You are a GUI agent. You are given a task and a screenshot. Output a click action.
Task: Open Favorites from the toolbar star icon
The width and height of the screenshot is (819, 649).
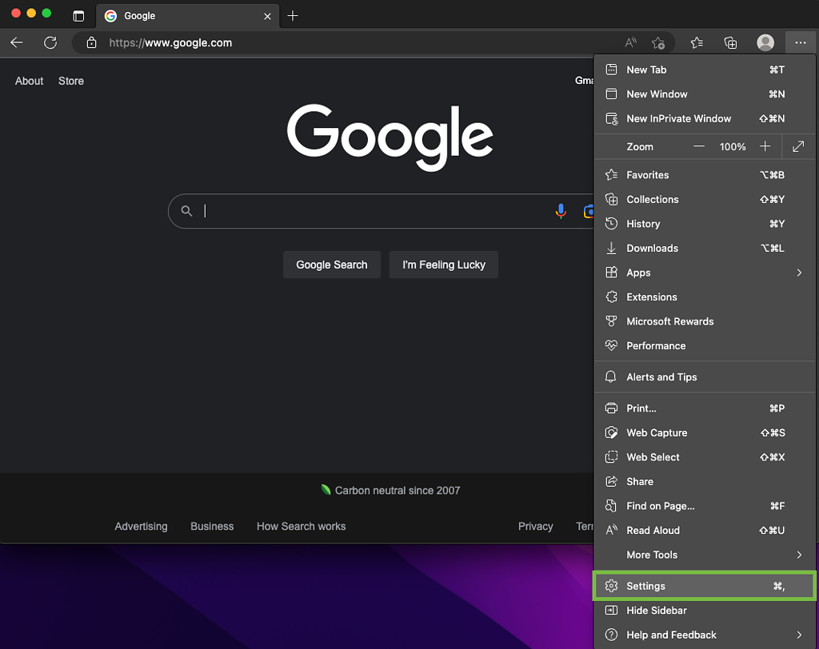(x=696, y=42)
